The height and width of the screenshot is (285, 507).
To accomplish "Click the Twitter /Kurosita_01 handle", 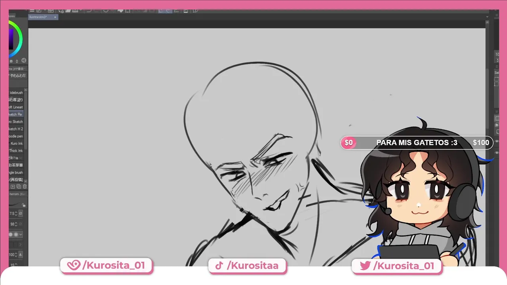I will (397, 266).
